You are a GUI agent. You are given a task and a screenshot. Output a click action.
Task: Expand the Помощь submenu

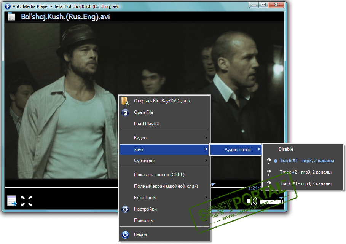tap(164, 220)
